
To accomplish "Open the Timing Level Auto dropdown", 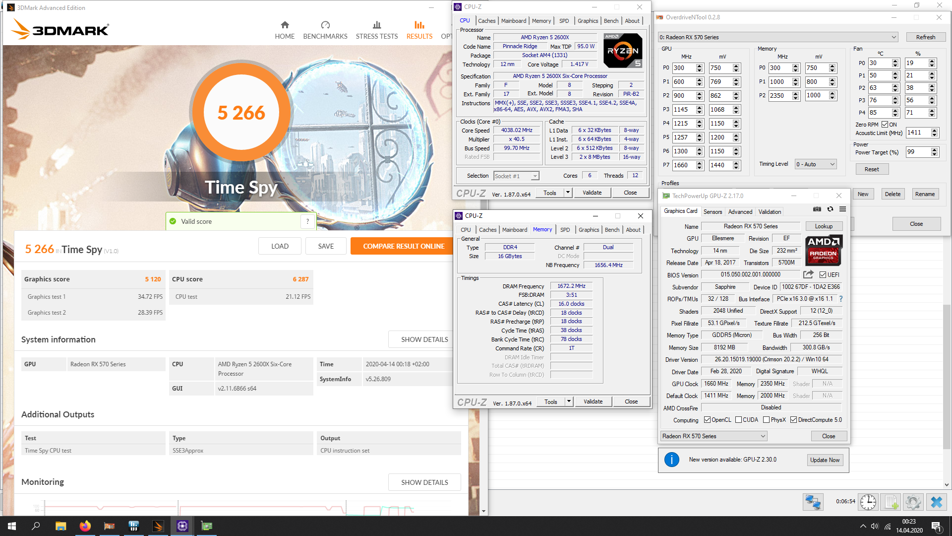I will (x=832, y=164).
